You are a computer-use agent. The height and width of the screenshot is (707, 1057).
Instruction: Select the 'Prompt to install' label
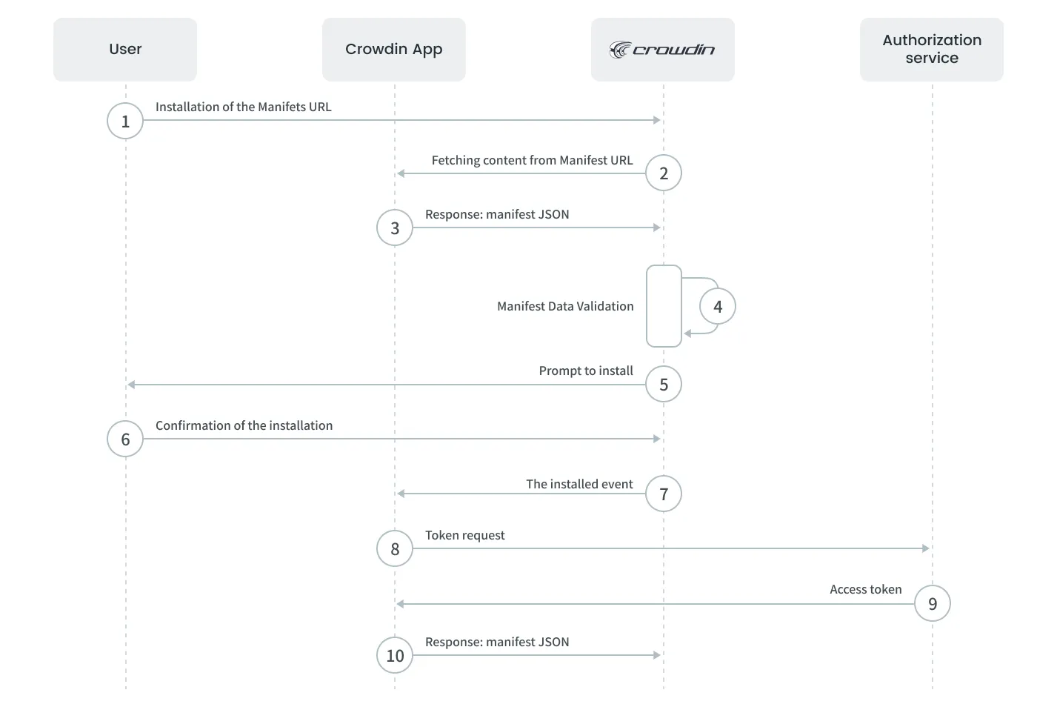[586, 371]
